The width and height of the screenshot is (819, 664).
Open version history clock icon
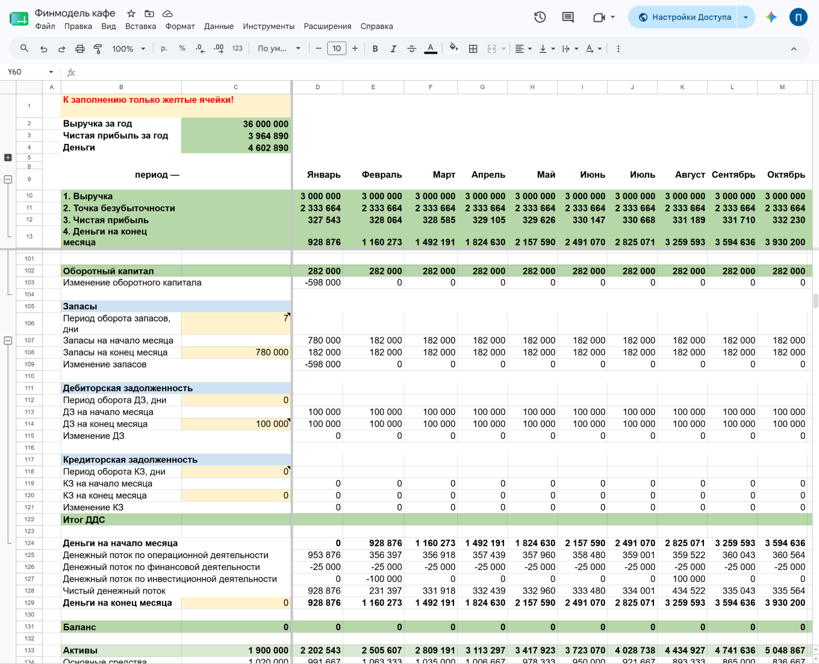point(540,17)
